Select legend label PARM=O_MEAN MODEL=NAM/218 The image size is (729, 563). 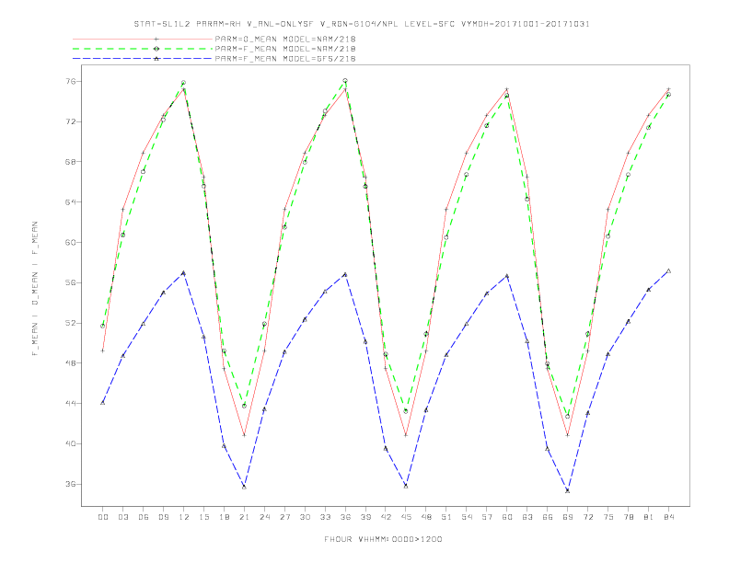click(x=285, y=39)
